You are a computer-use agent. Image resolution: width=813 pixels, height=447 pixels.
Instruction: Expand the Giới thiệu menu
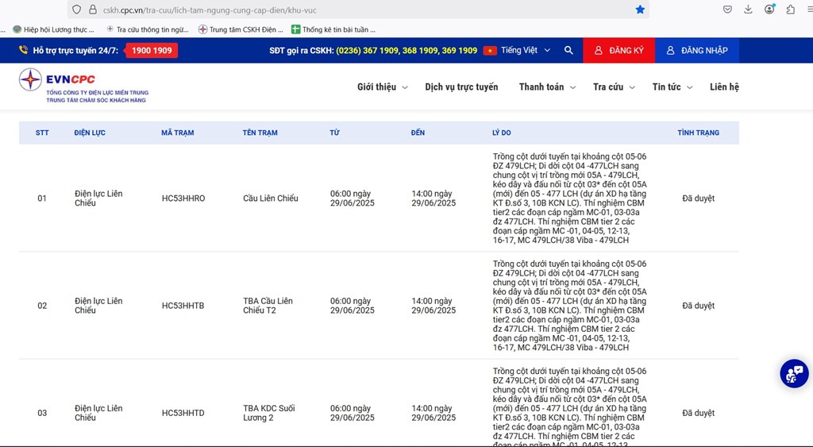[382, 87]
